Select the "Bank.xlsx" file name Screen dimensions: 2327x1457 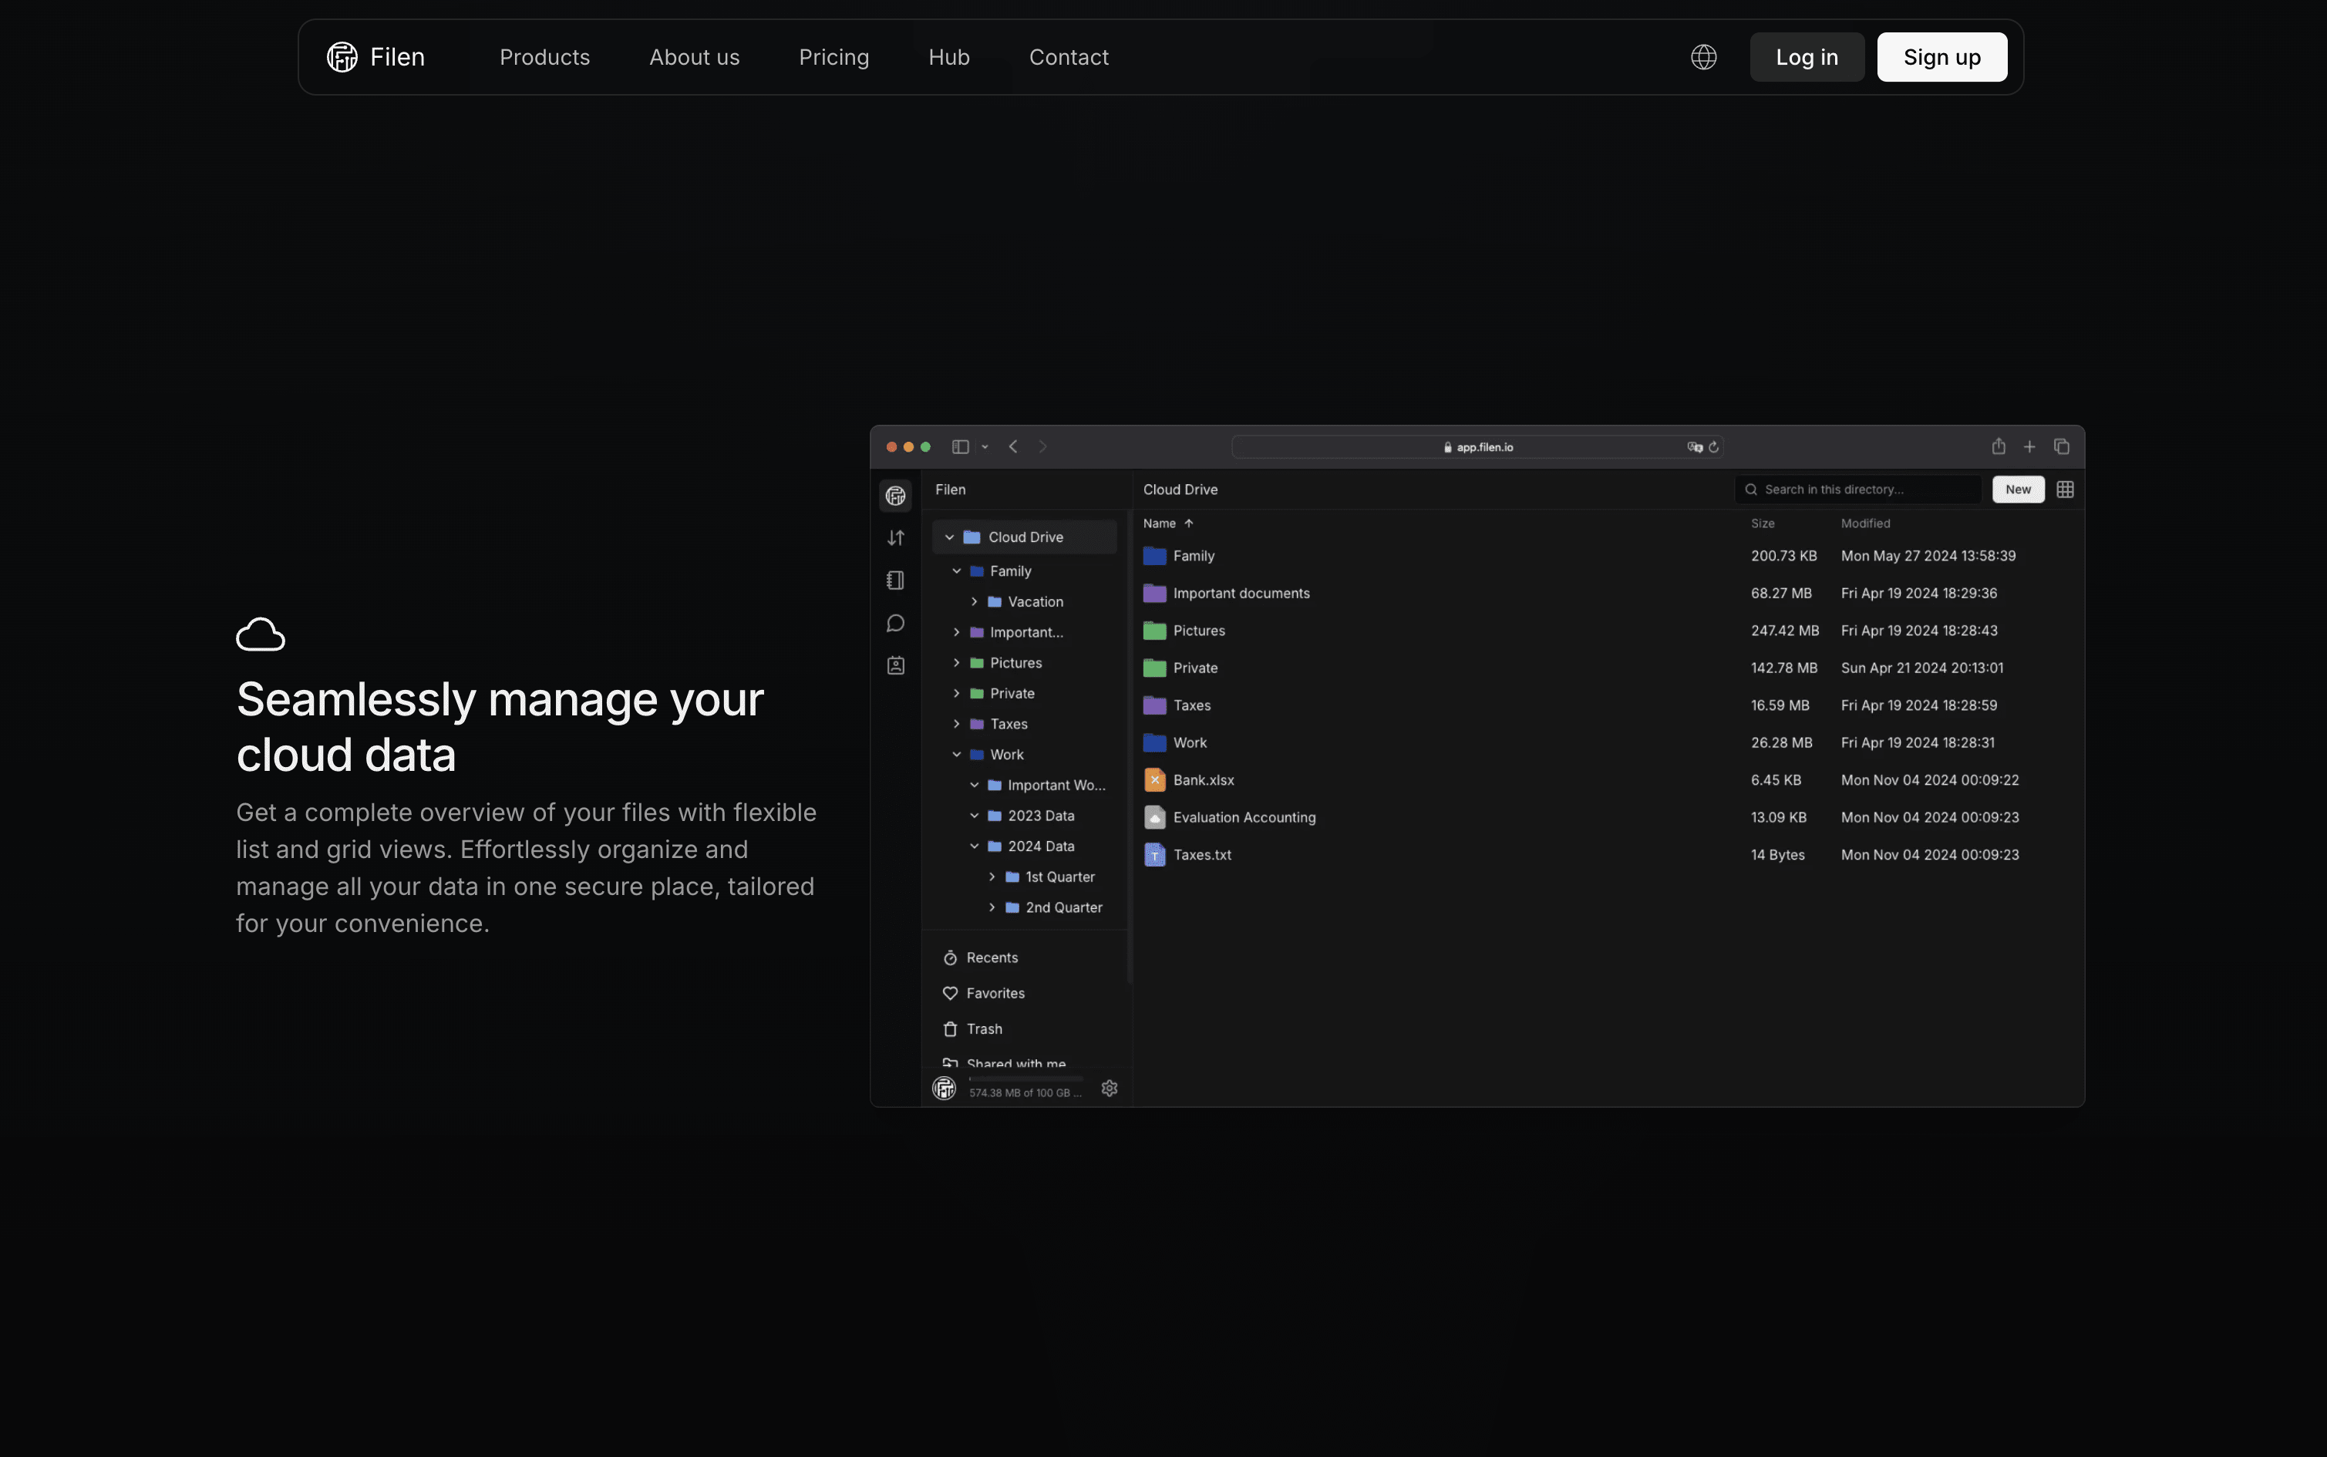point(1204,779)
